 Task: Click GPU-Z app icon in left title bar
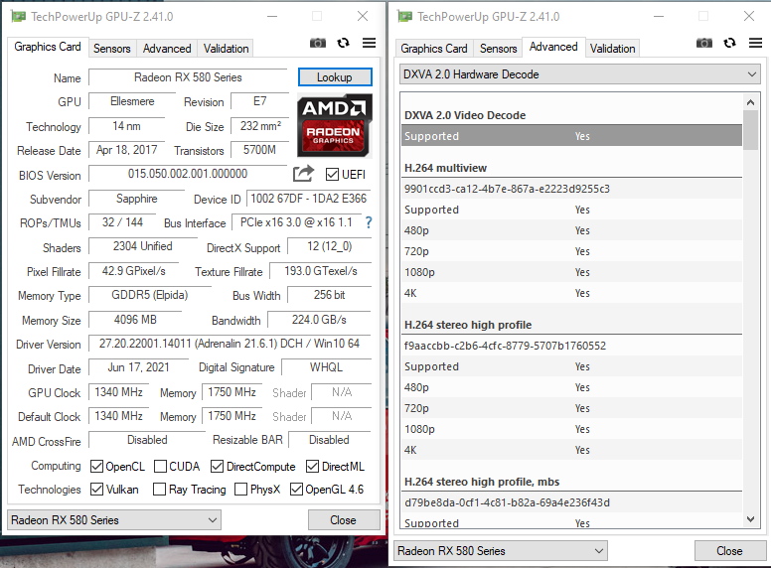click(x=18, y=16)
